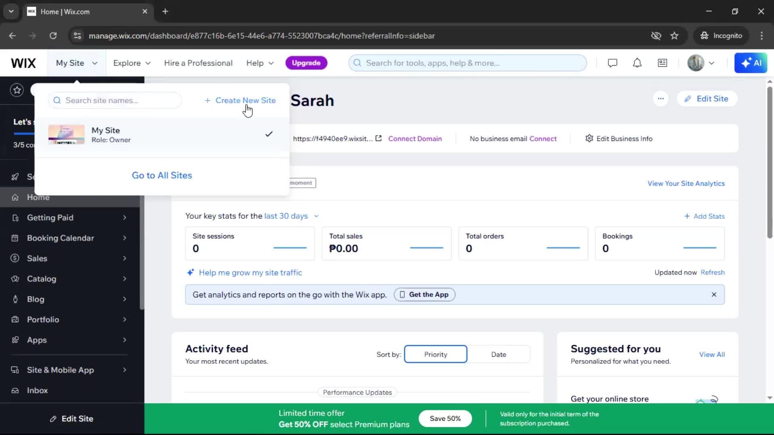Dismiss the Wix app analytics banner

click(714, 294)
